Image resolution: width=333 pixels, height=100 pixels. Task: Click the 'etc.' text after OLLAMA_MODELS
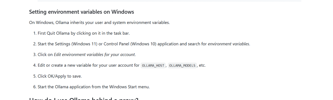click(x=202, y=65)
